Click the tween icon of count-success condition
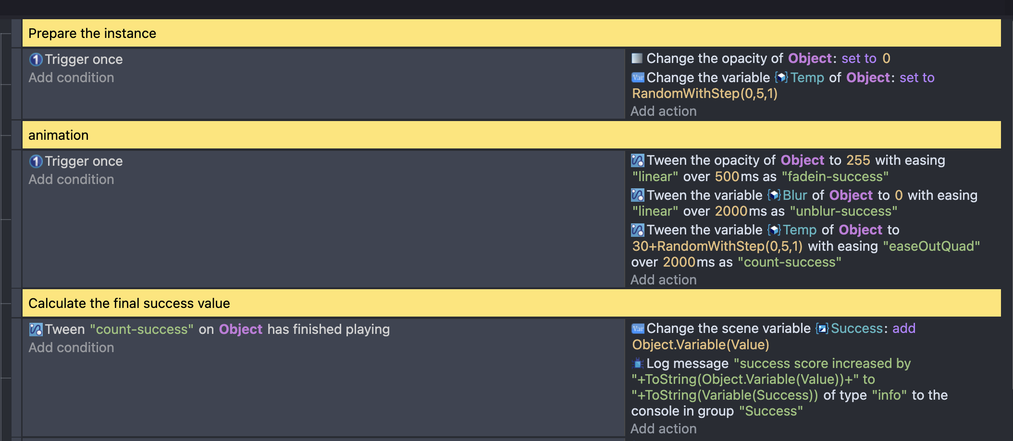This screenshot has width=1013, height=441. 36,330
